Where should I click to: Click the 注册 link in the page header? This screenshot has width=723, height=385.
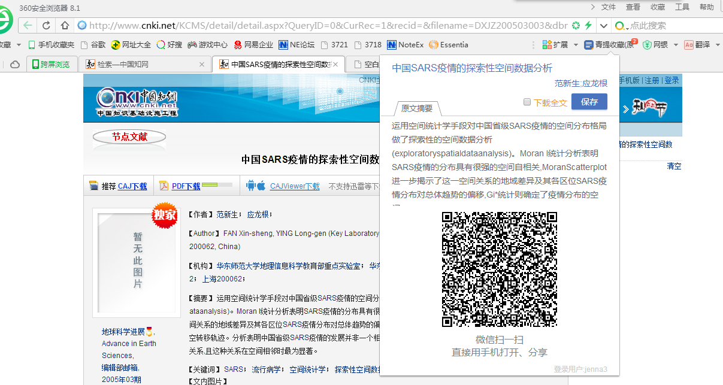pos(652,80)
